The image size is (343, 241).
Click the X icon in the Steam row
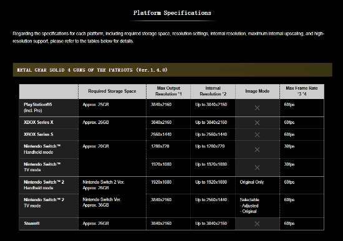click(x=257, y=224)
